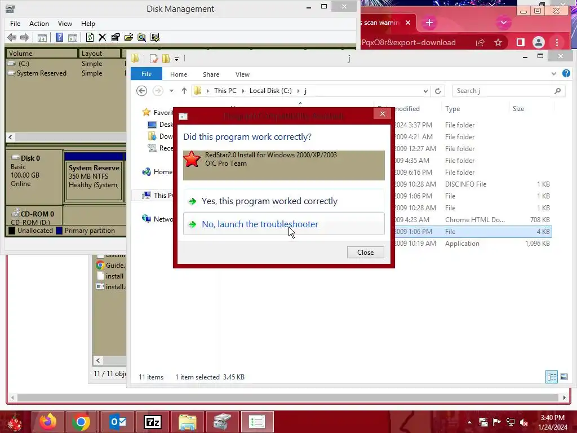Open a new Chrome tab with plus button
Viewport: 577px width, 433px height.
pos(429,23)
